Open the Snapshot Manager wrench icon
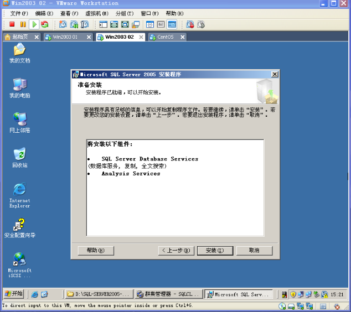 85,24
